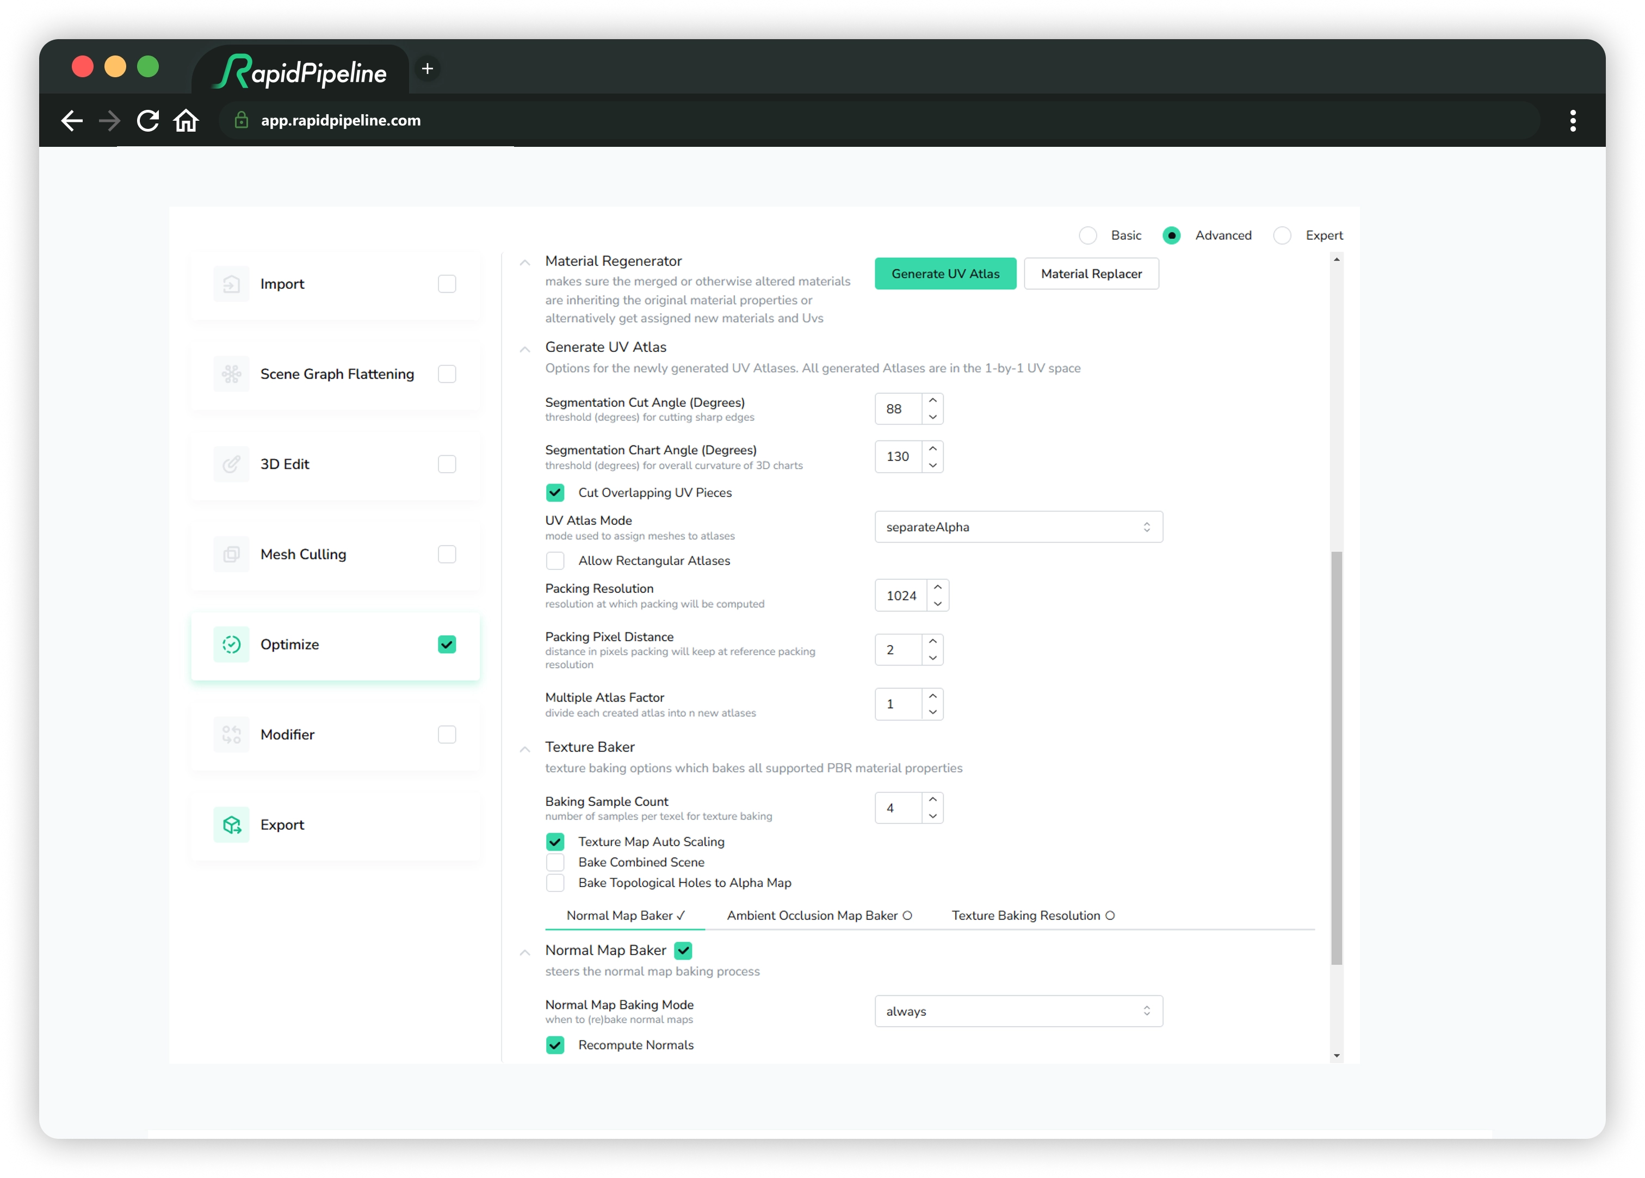Open the Normal Map Baking Mode dropdown
1645x1178 pixels.
tap(1018, 1011)
